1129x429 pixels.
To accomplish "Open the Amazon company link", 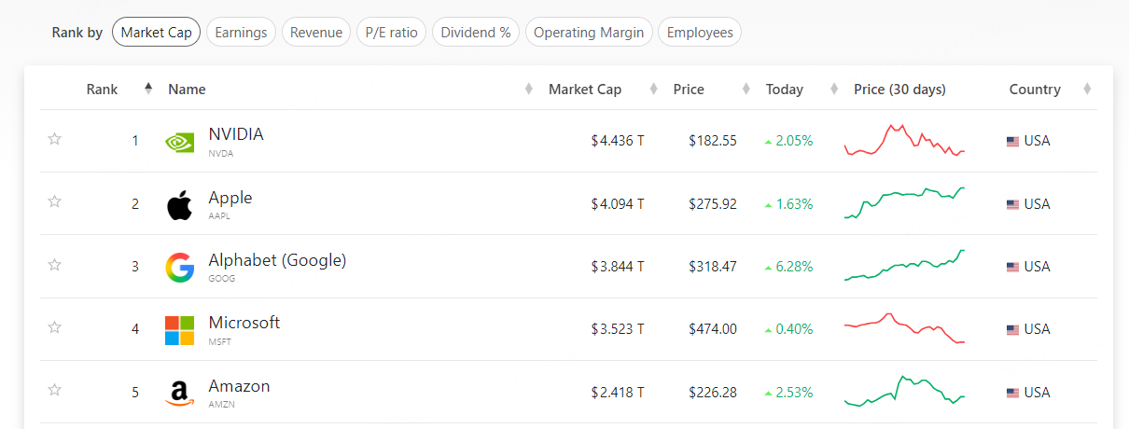I will pos(239,386).
